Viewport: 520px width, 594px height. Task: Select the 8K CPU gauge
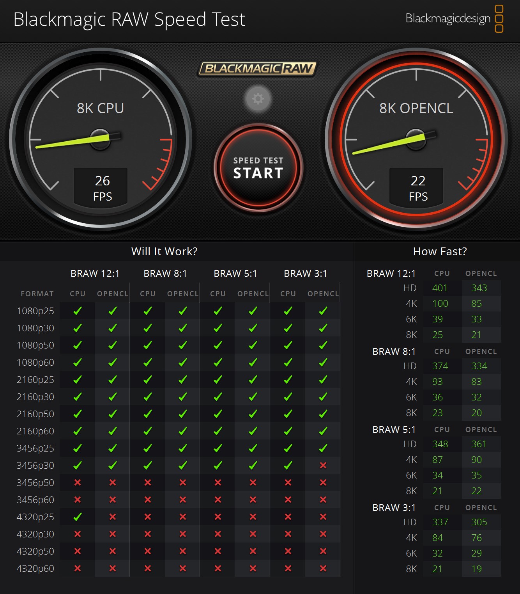(x=101, y=139)
